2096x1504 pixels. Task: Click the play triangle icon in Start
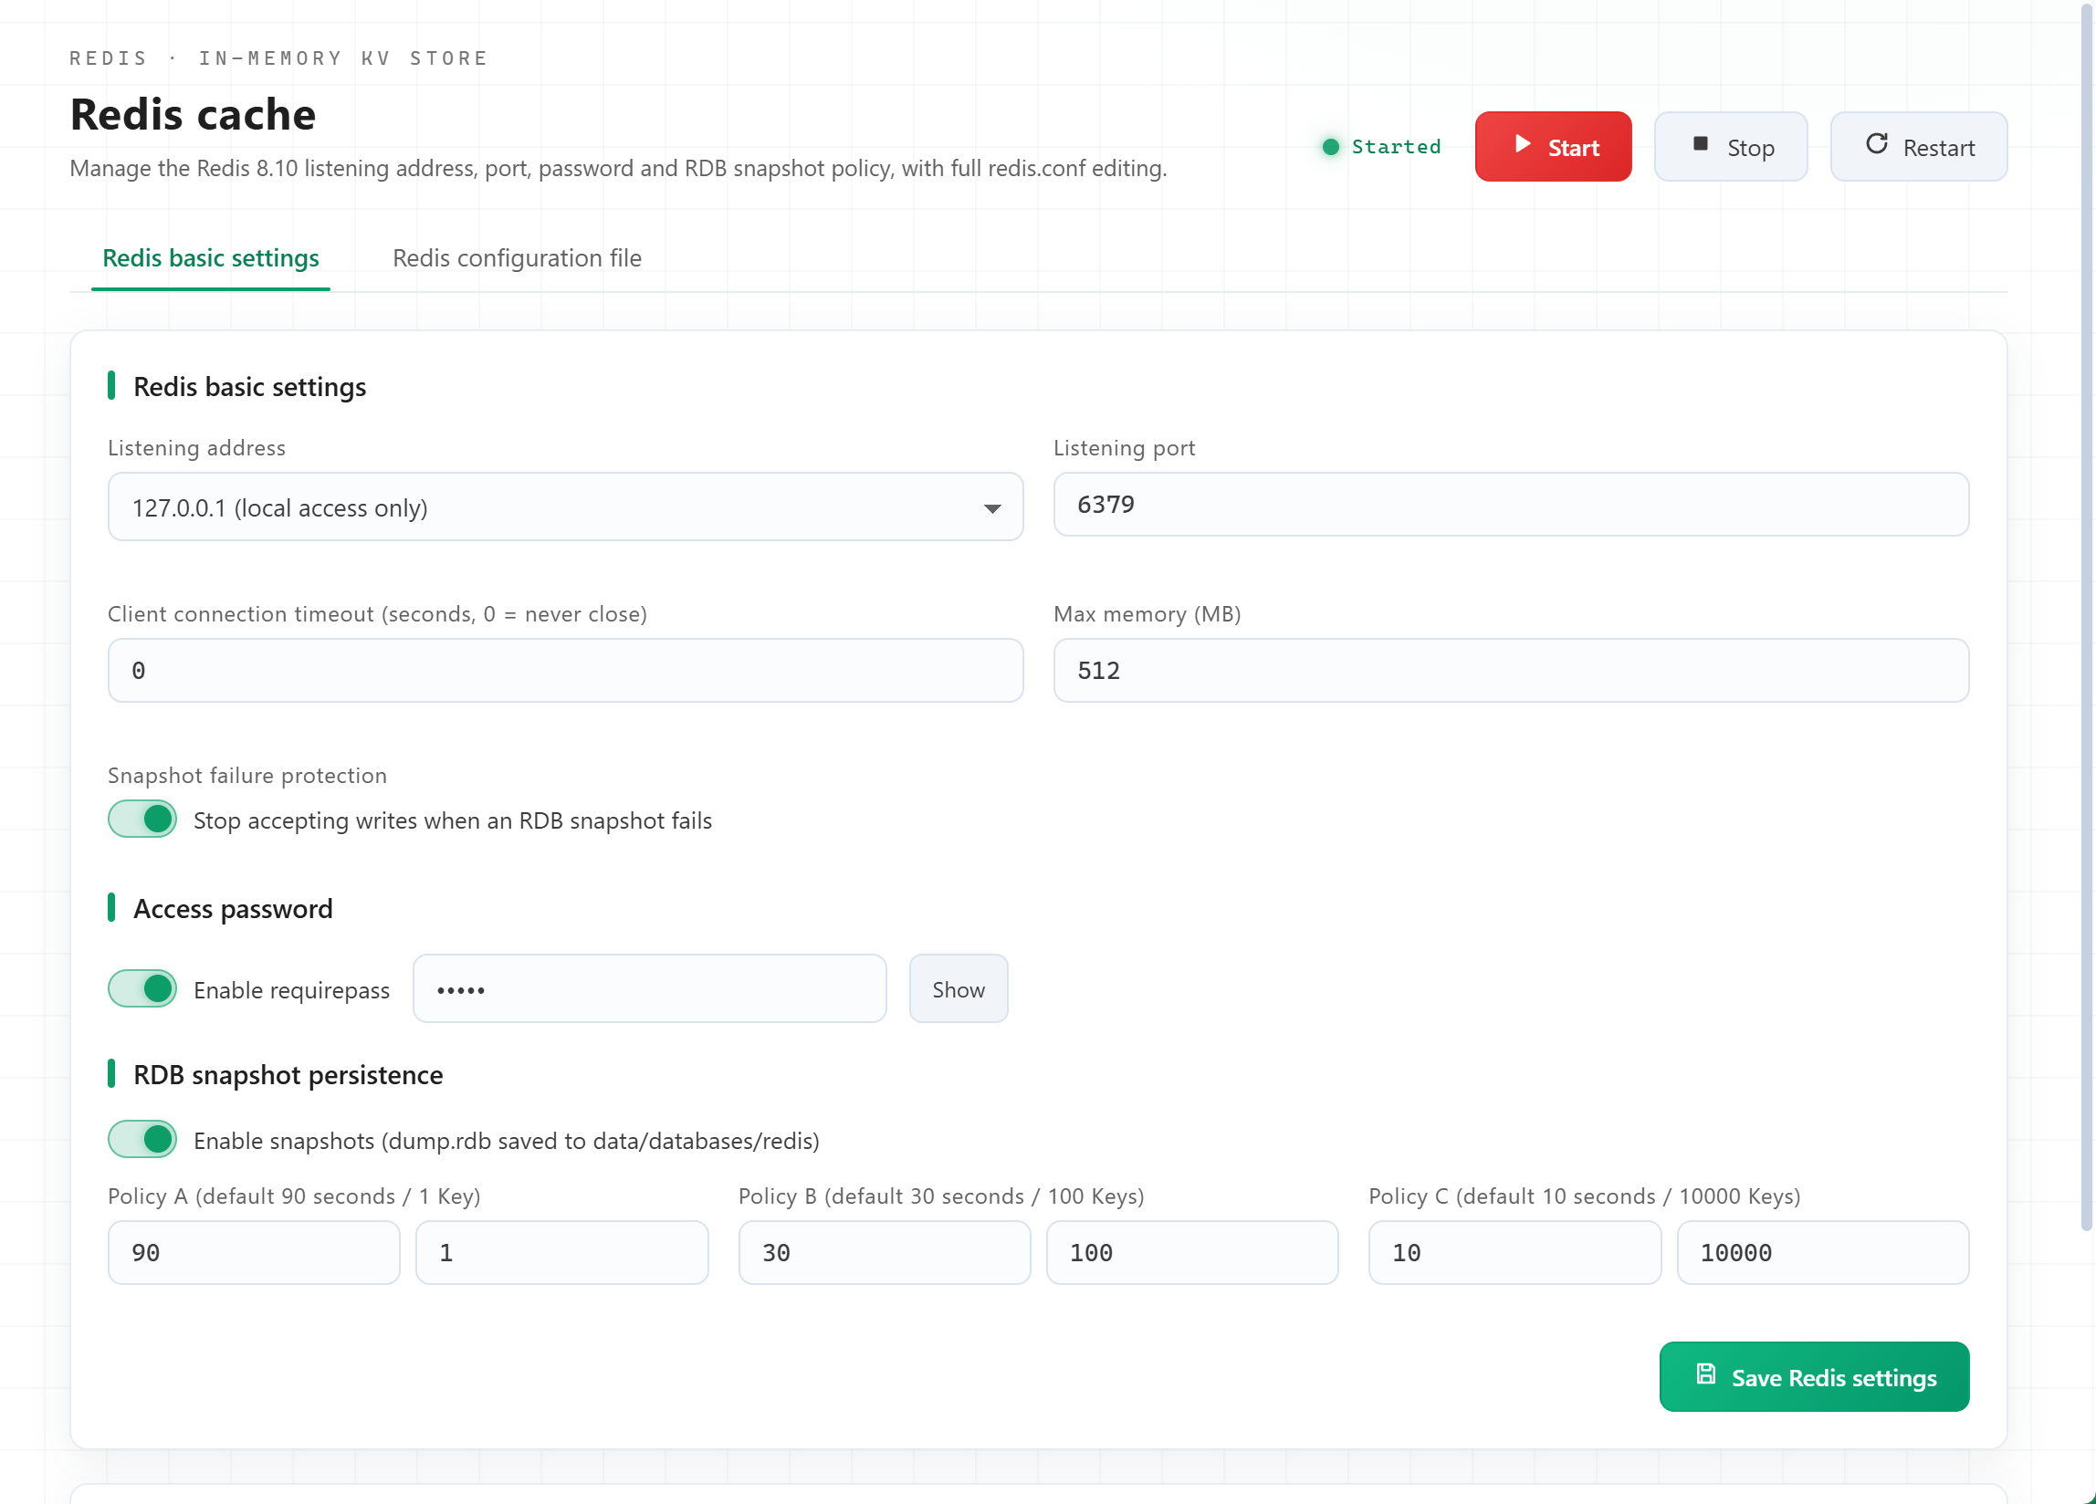1522,145
